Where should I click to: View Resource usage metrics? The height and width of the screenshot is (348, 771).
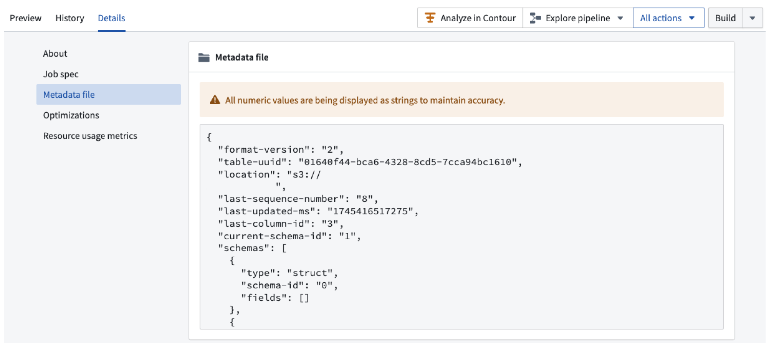pyautogui.click(x=90, y=136)
